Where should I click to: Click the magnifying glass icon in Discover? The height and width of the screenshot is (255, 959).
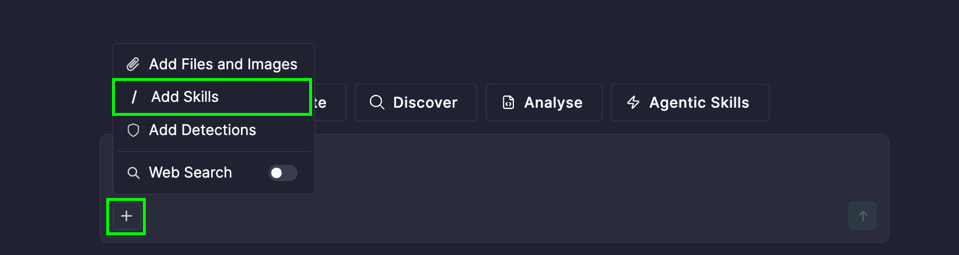pos(377,102)
